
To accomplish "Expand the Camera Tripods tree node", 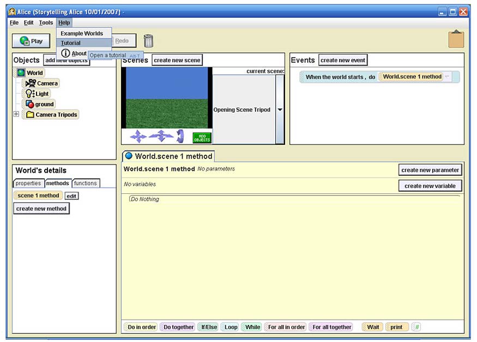I will (16, 114).
